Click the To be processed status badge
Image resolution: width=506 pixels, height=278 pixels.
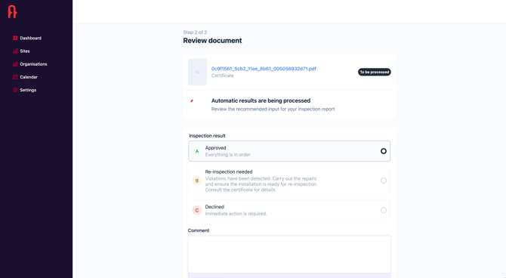point(375,72)
